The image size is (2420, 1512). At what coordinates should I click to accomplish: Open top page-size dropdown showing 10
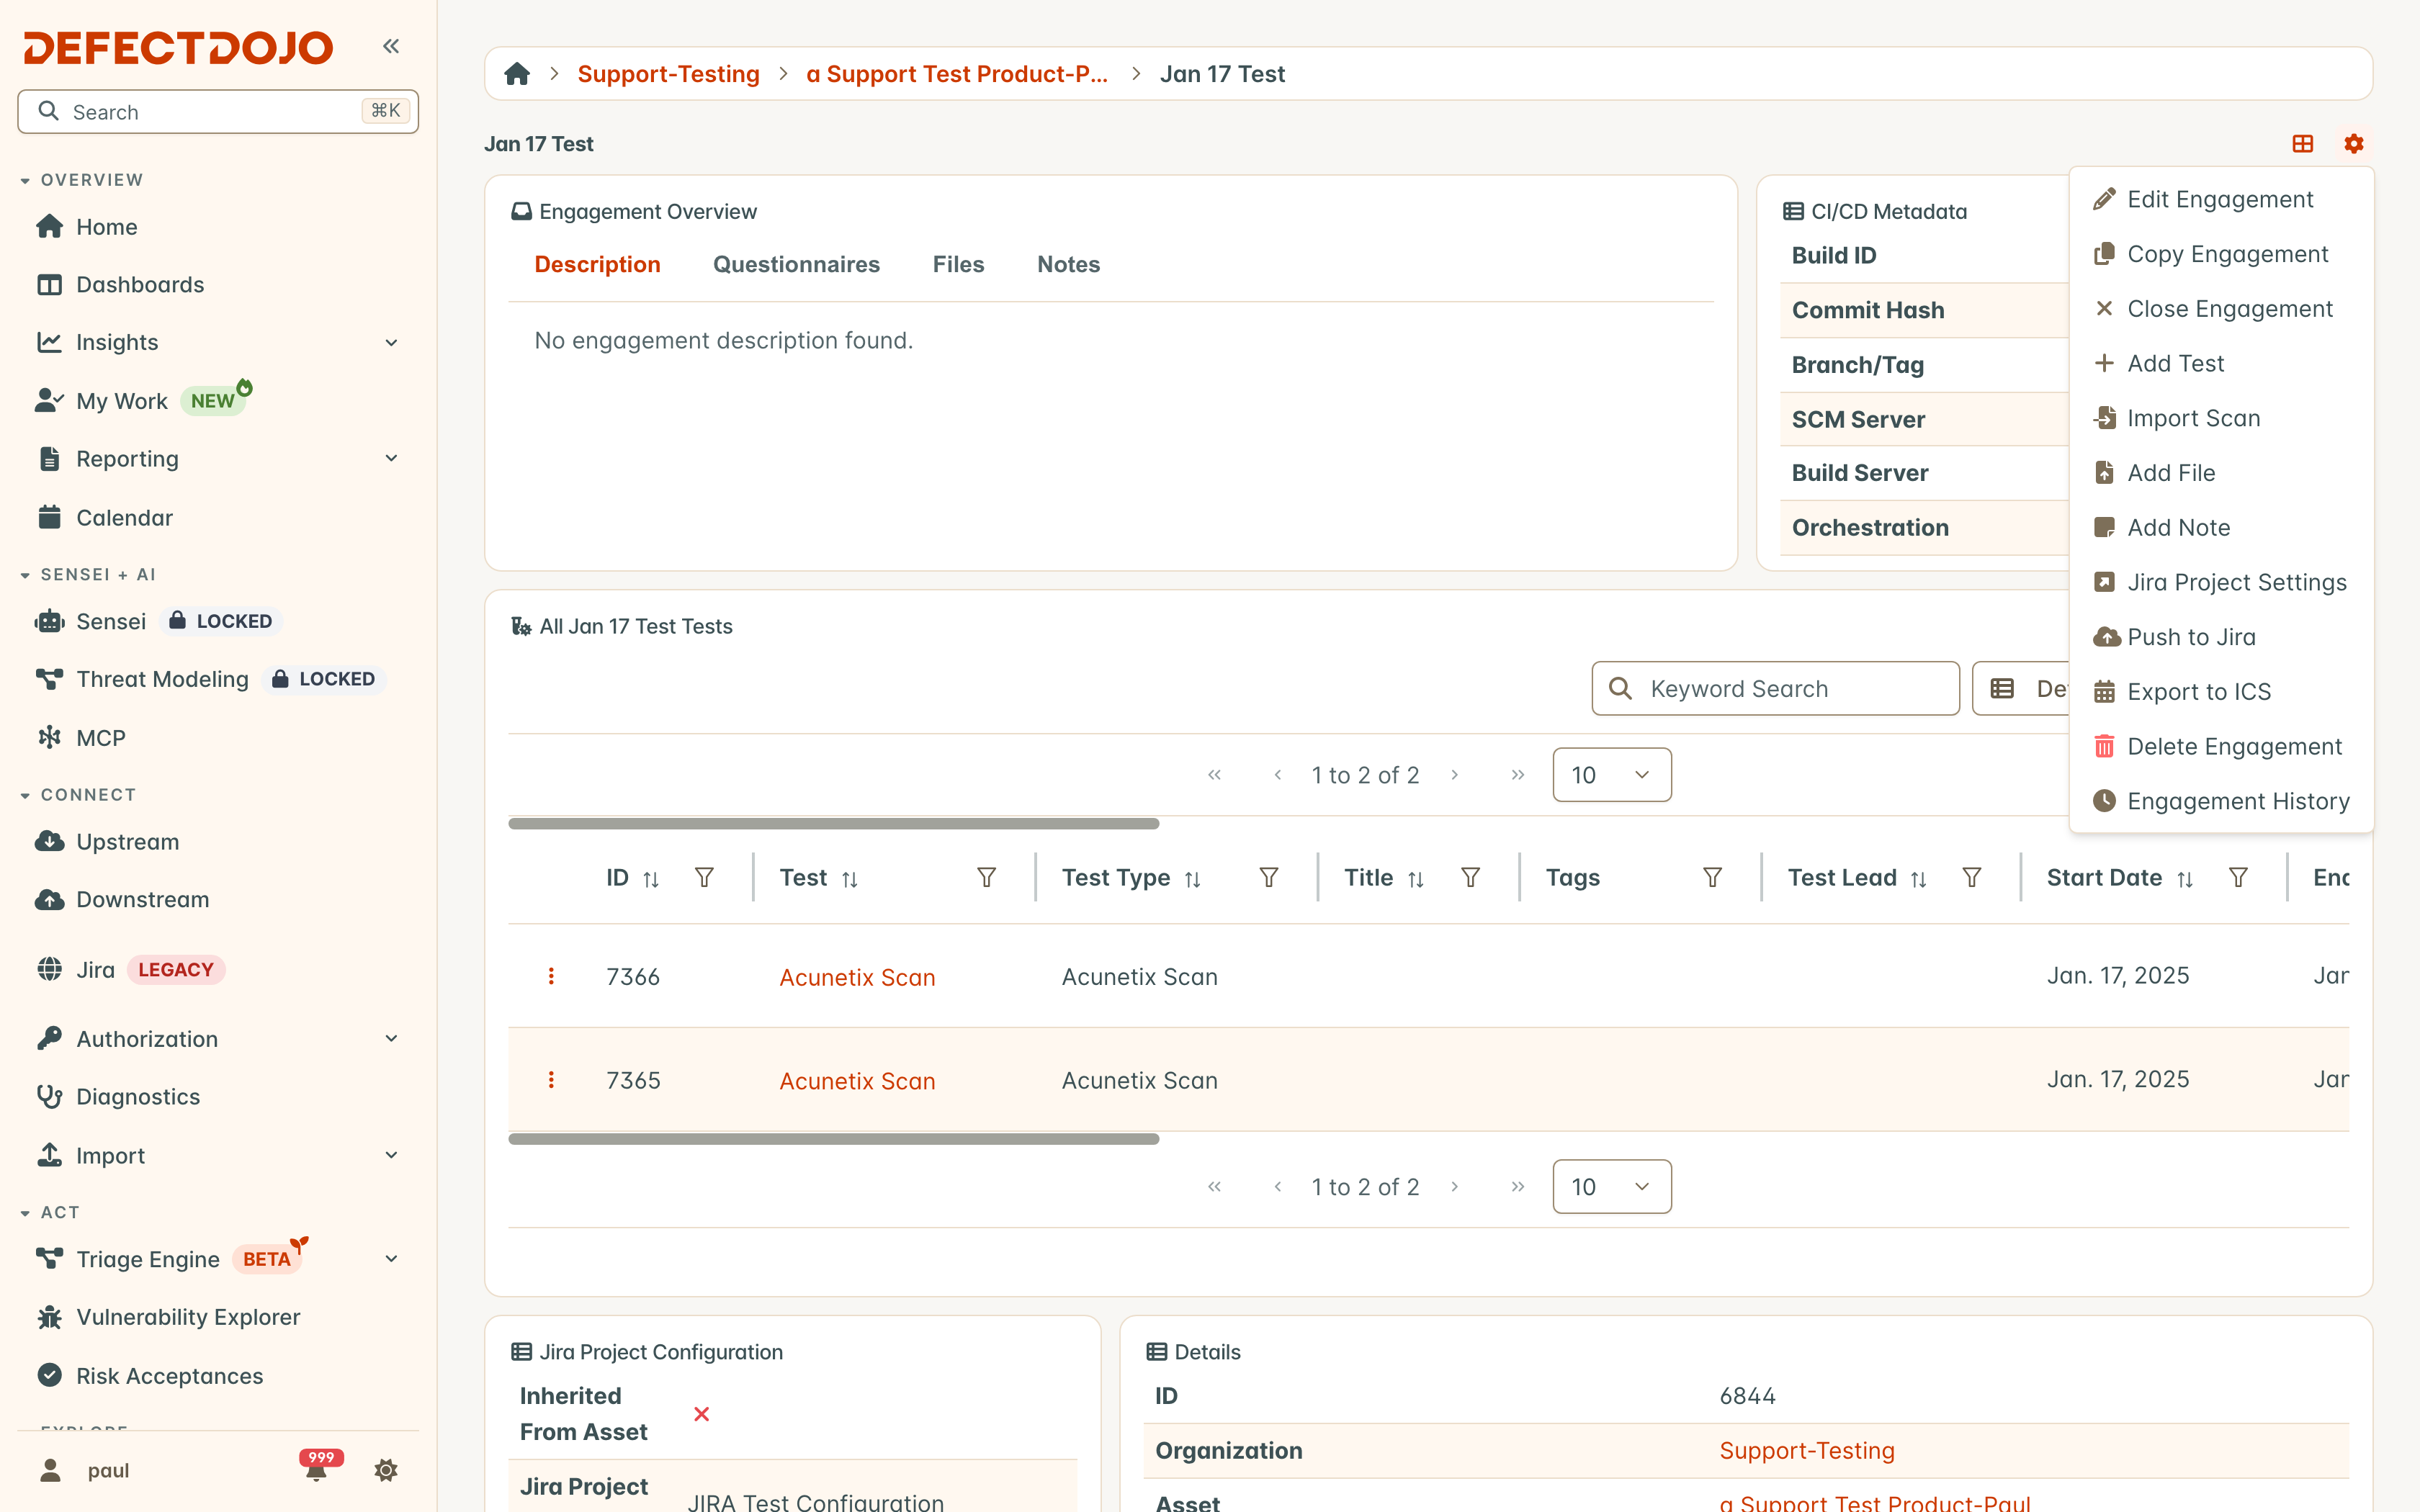tap(1611, 775)
